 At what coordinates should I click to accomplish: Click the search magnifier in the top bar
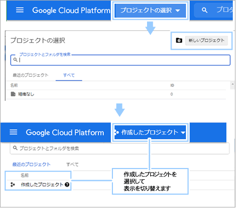click(205, 10)
